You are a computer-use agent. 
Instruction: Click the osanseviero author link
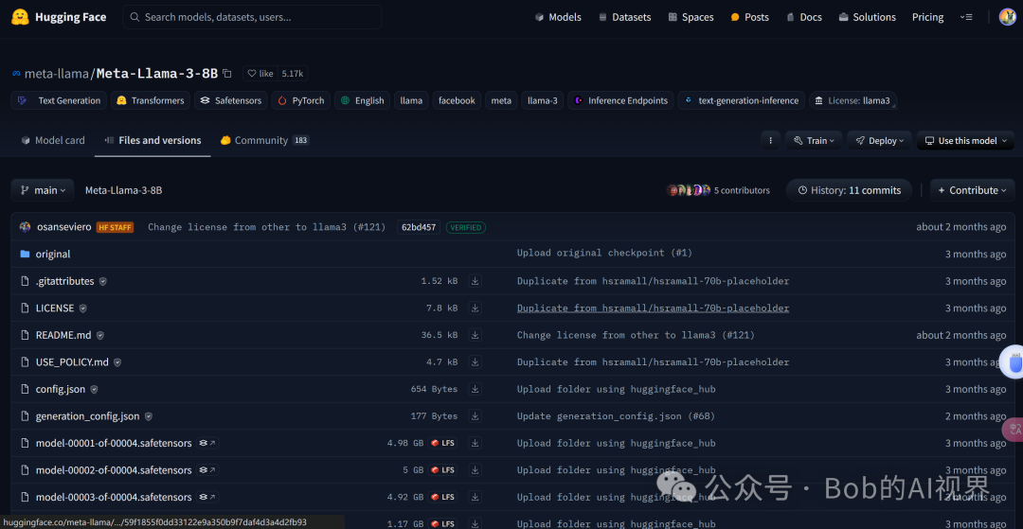pyautogui.click(x=63, y=227)
